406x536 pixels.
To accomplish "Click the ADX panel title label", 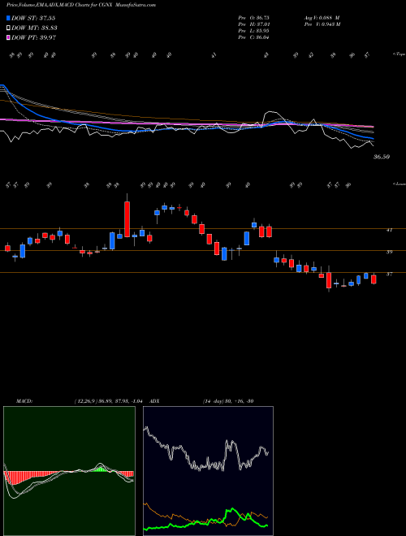I will pos(154,401).
